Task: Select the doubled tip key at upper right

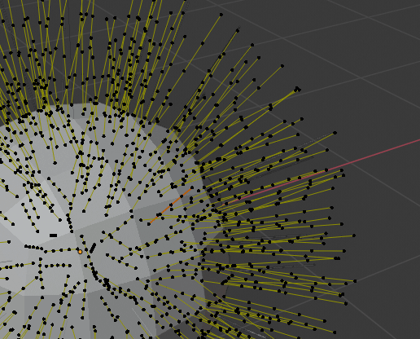Action: click(298, 89)
